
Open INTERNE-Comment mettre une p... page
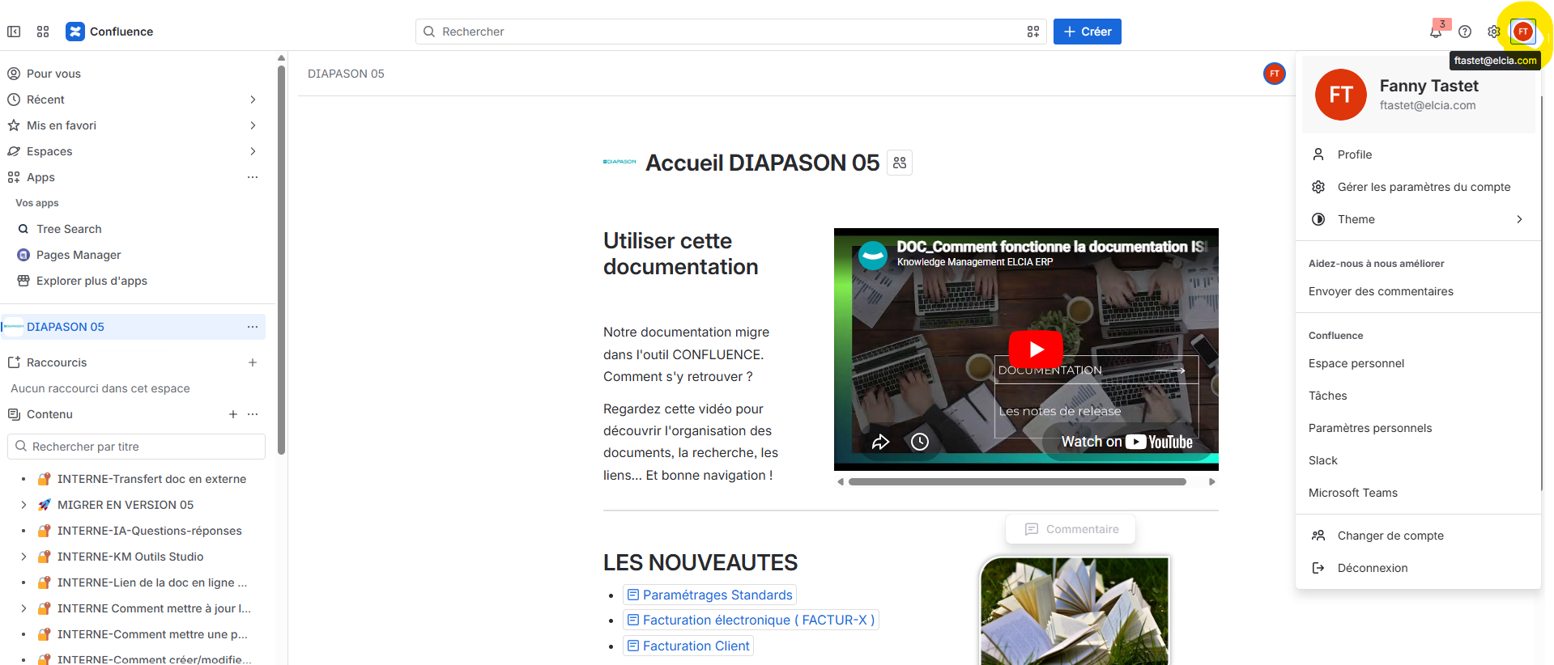pyautogui.click(x=152, y=634)
